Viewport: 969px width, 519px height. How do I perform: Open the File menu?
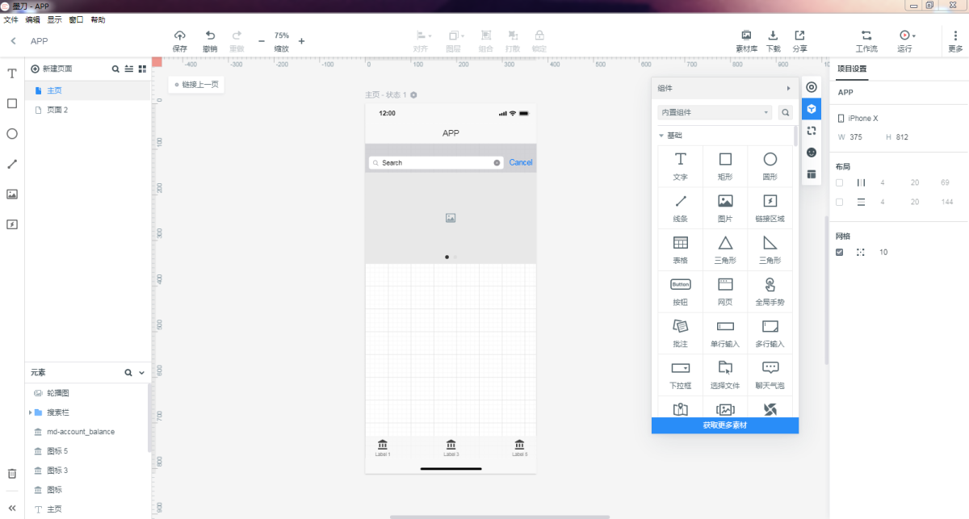[10, 19]
